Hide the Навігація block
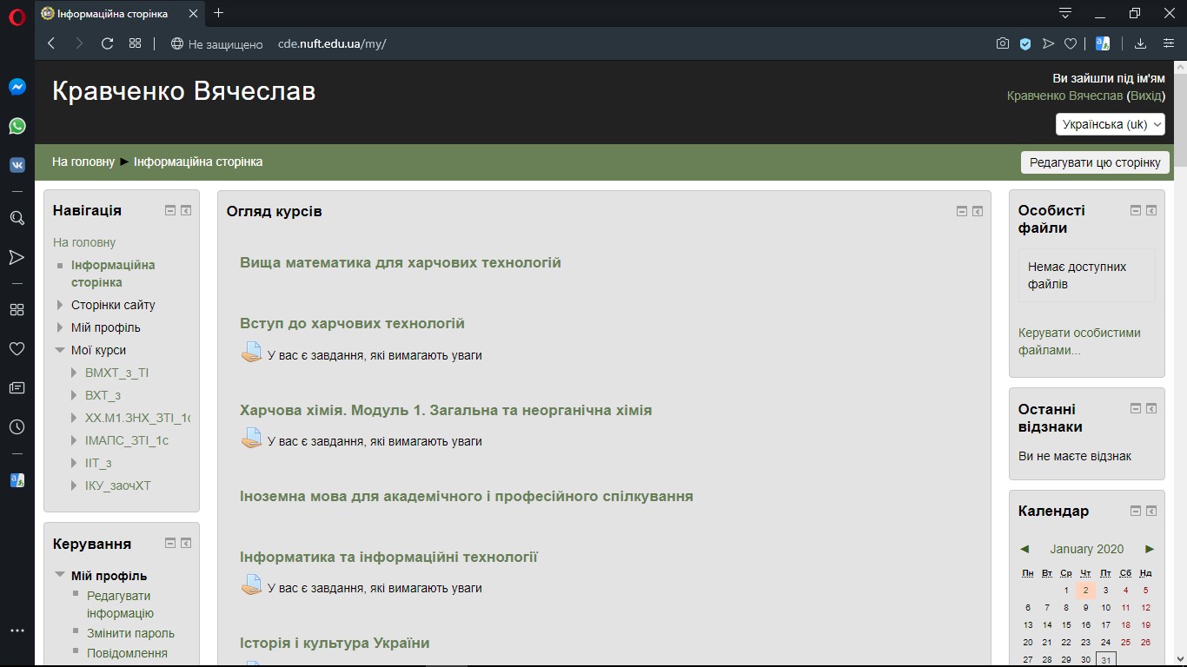This screenshot has width=1187, height=667. 170,210
